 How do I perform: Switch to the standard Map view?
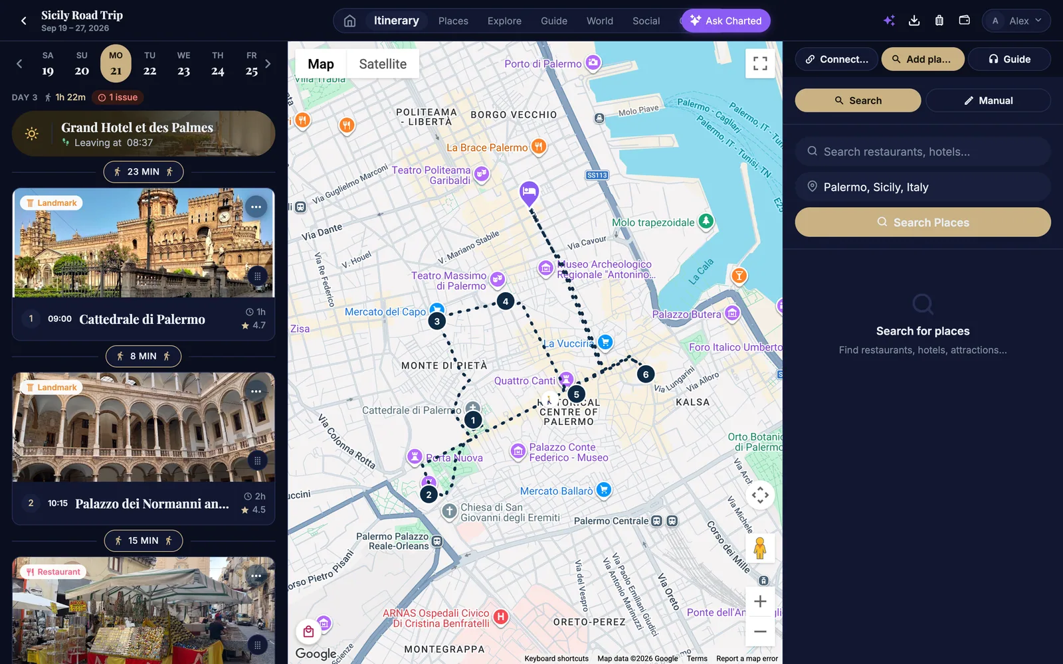[321, 64]
